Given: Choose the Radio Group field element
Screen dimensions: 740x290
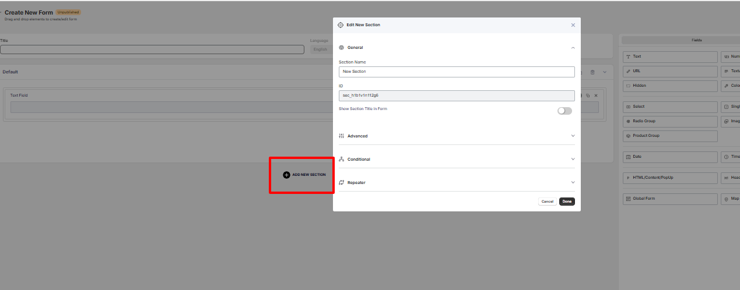Looking at the screenshot, I should click(670, 121).
